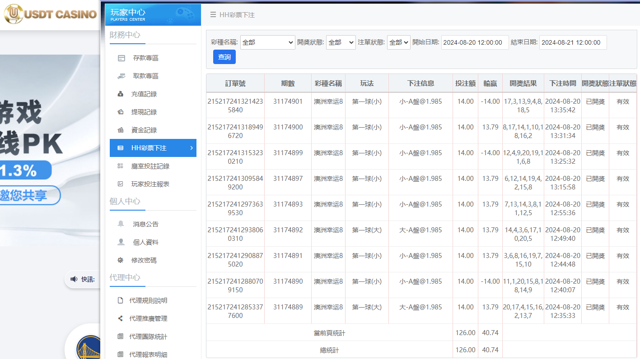Screen dimensions: 640x359
Task: Select the 個人資料 profile icon
Action: pos(121,242)
